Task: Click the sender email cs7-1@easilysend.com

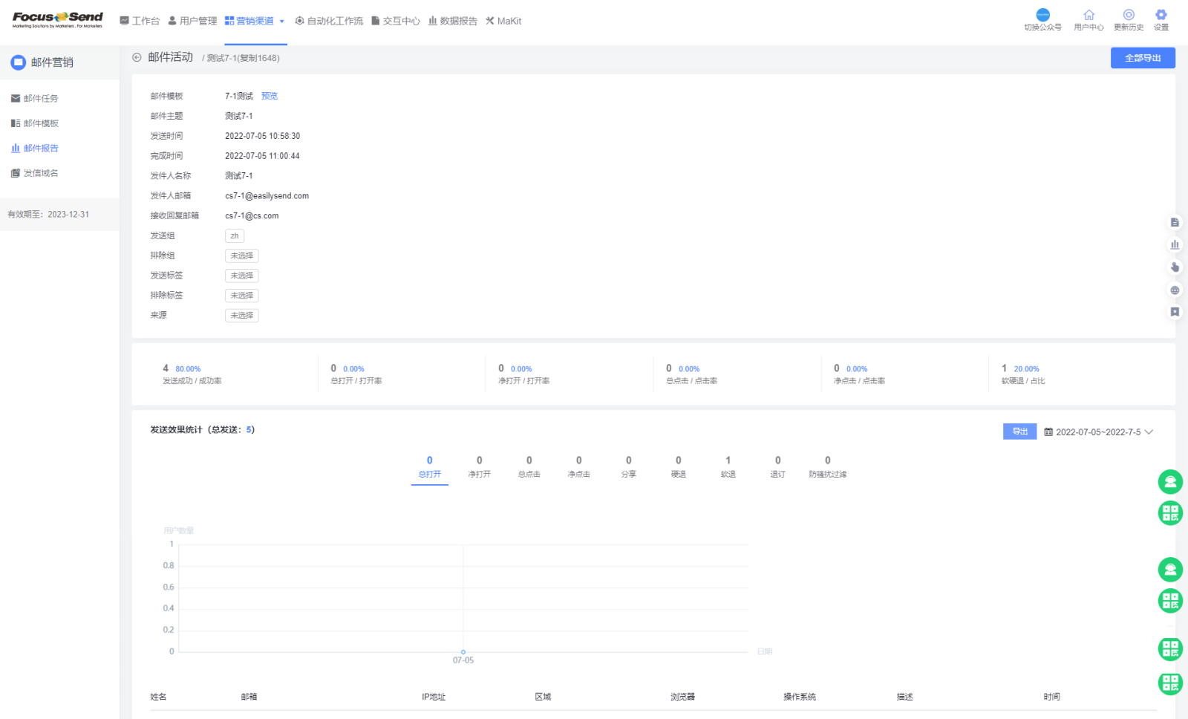Action: [267, 196]
